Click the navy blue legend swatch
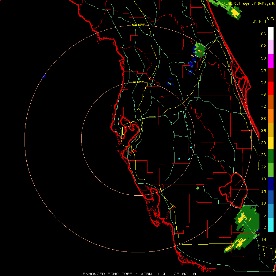This screenshot has width=276, height=276. pyautogui.click(x=271, y=184)
